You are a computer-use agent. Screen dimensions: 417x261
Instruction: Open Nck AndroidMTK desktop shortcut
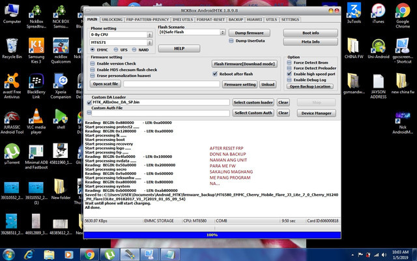403,123
